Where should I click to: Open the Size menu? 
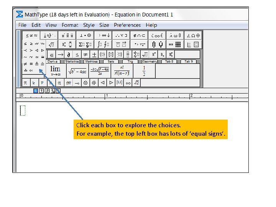[x=104, y=25]
